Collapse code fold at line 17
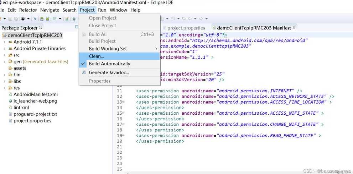The width and height of the screenshot is (353, 174). click(123, 124)
